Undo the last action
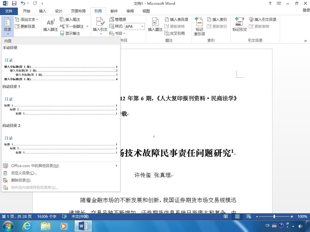The width and height of the screenshot is (310, 232). (x=23, y=3)
